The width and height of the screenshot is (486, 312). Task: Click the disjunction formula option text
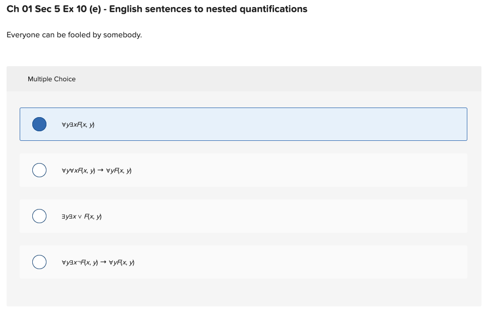81,216
